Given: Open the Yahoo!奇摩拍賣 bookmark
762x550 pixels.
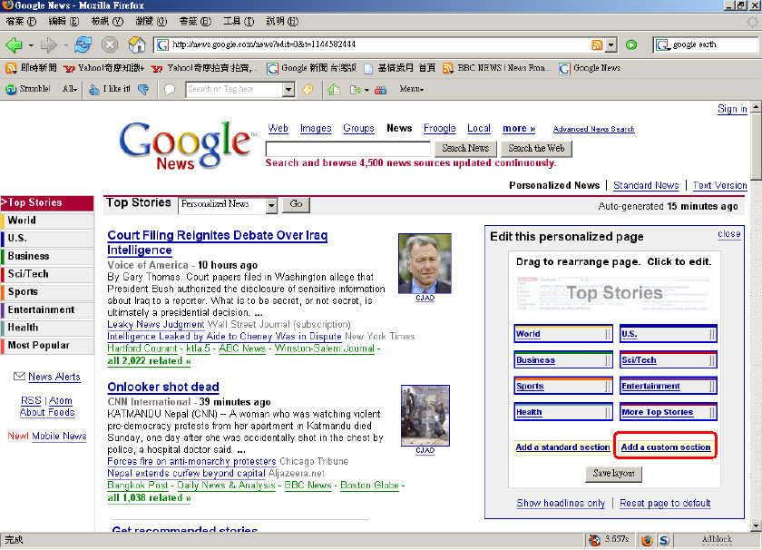Looking at the screenshot, I should (x=205, y=68).
